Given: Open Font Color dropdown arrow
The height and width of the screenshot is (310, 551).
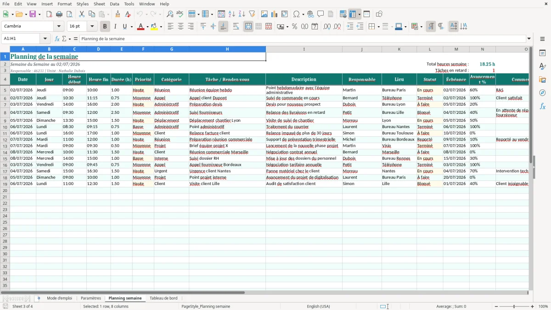Looking at the screenshot, I should coord(147,27).
